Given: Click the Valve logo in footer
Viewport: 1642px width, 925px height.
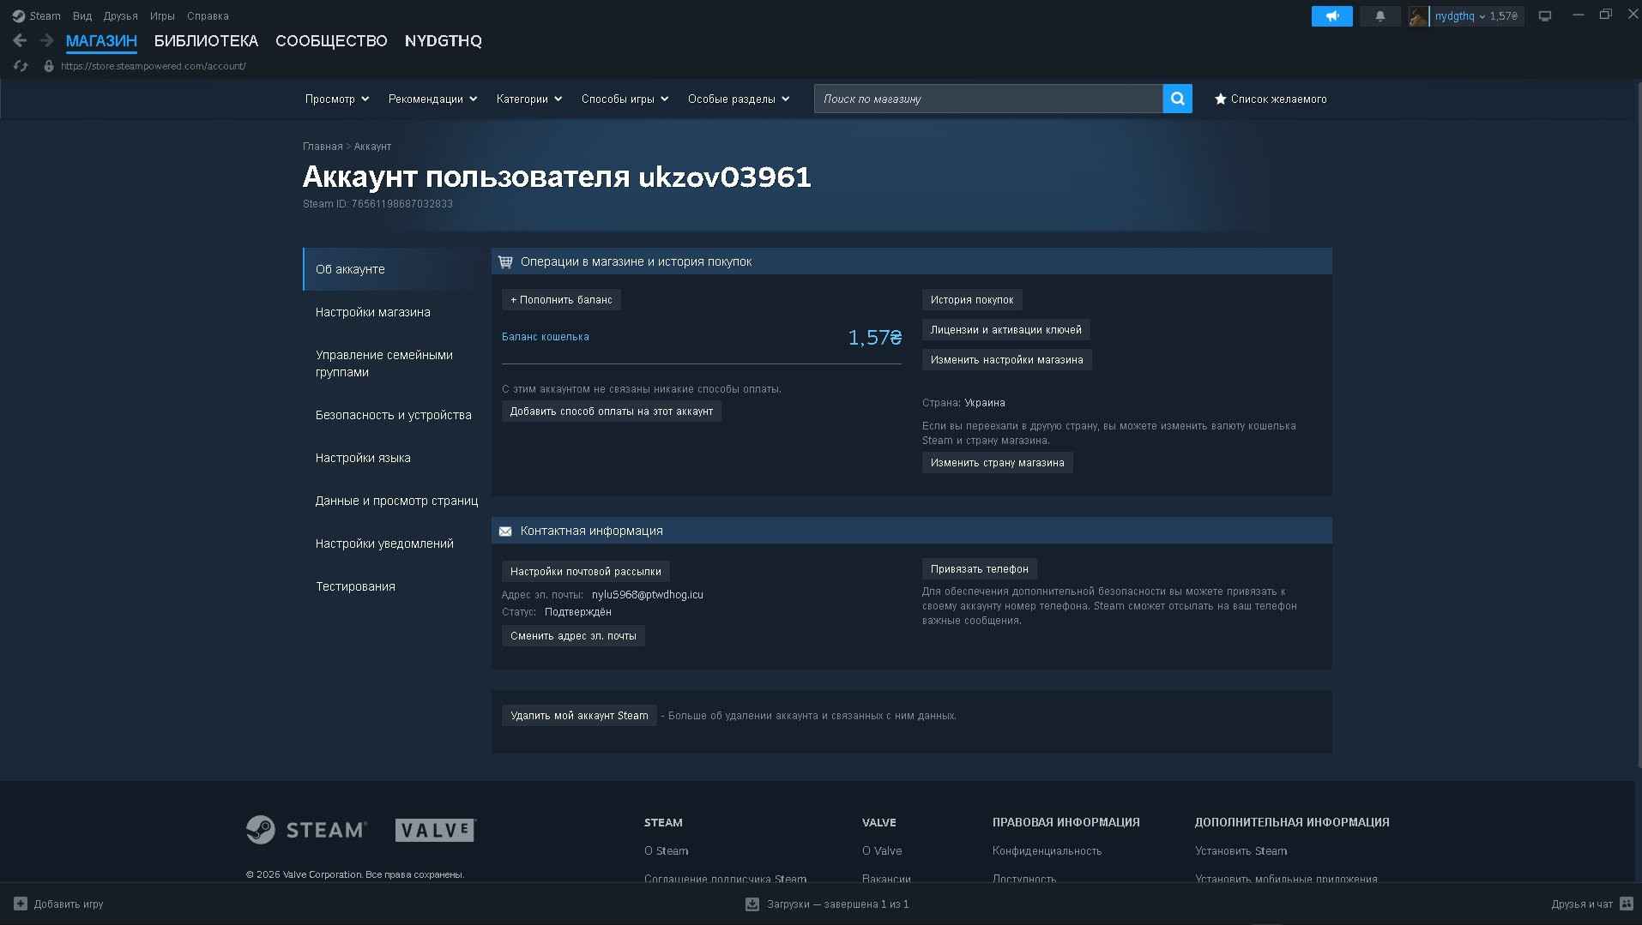Looking at the screenshot, I should pyautogui.click(x=435, y=830).
